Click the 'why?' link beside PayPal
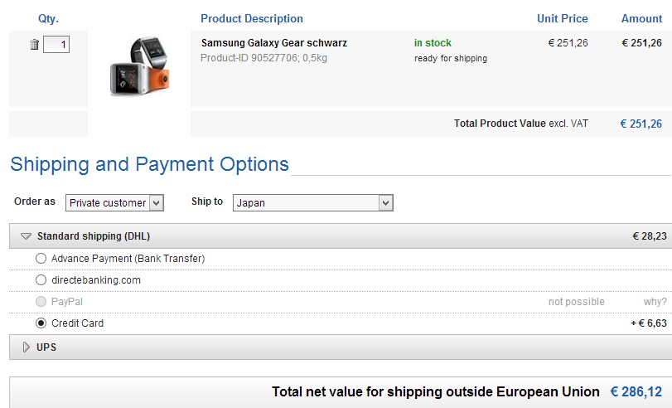This screenshot has width=672, height=408. [x=655, y=302]
